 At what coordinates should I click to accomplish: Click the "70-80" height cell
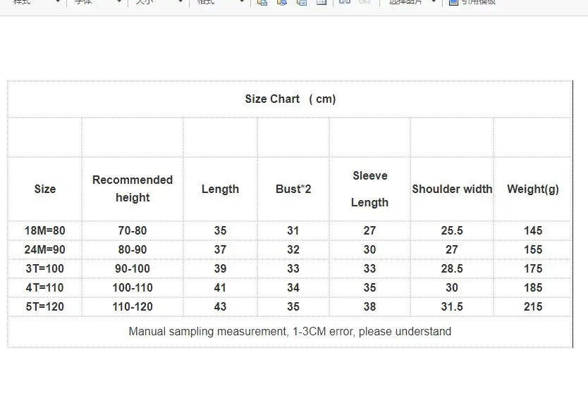pos(133,230)
